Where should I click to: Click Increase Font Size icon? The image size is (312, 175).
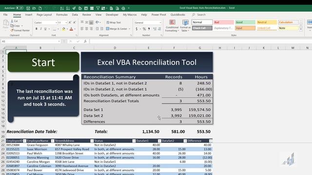[70, 22]
